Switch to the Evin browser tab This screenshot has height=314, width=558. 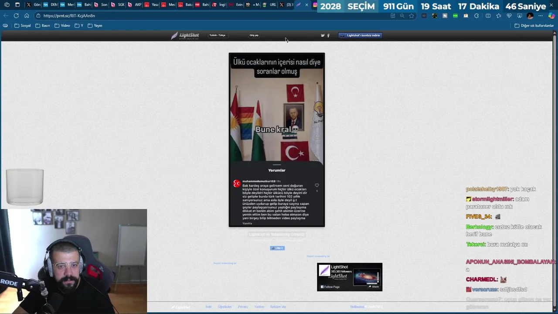[236, 5]
